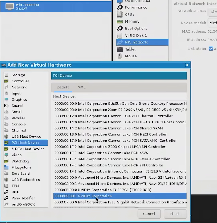This screenshot has height=223, width=217.
Task: Choose the Controller icon in hardware list
Action: coord(6,81)
